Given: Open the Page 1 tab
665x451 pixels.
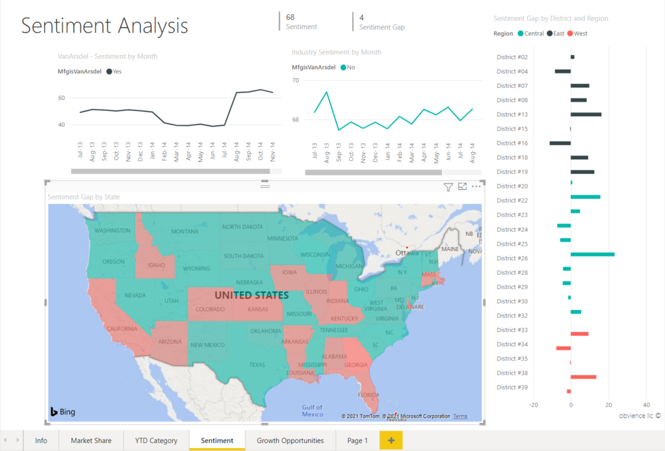Looking at the screenshot, I should point(357,440).
